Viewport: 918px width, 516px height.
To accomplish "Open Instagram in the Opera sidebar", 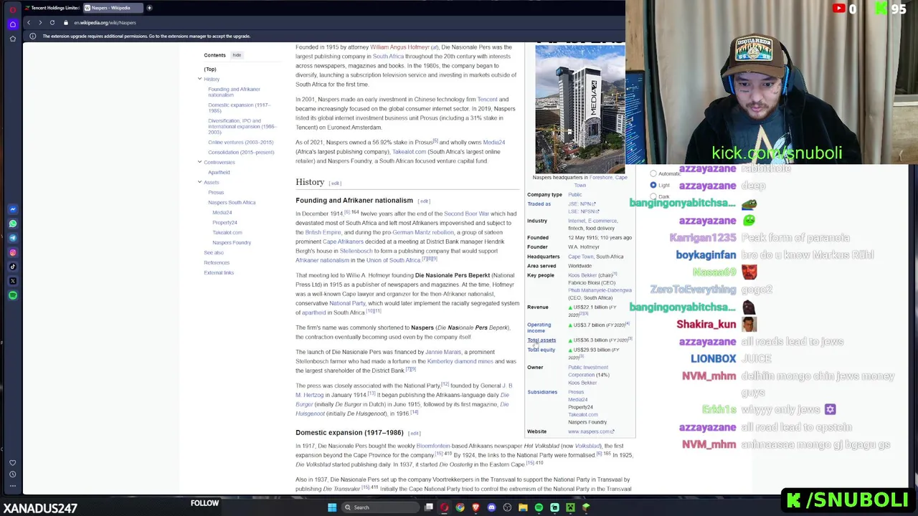I will [x=13, y=252].
